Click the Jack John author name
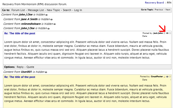 [158, 33]
